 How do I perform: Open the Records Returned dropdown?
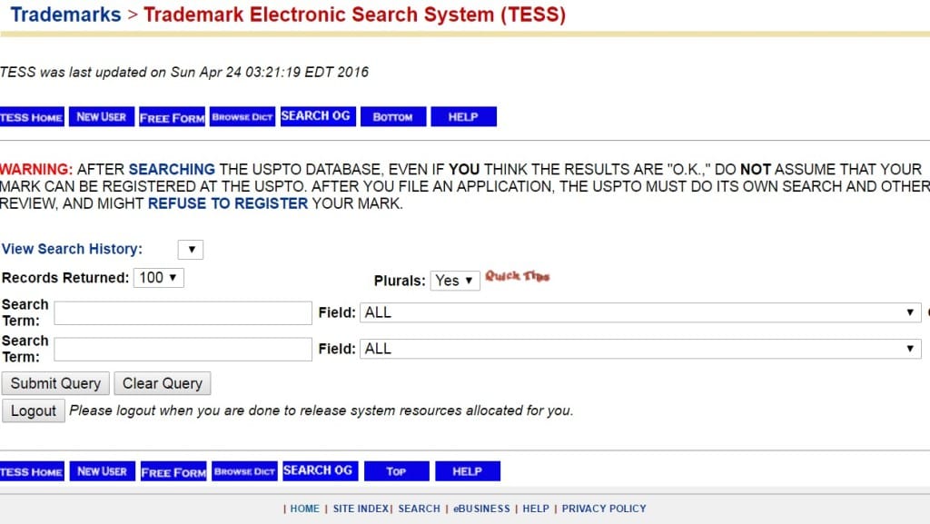(159, 278)
